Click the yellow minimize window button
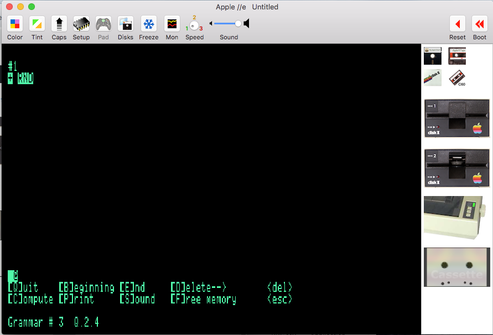Image resolution: width=493 pixels, height=335 pixels. click(x=20, y=7)
